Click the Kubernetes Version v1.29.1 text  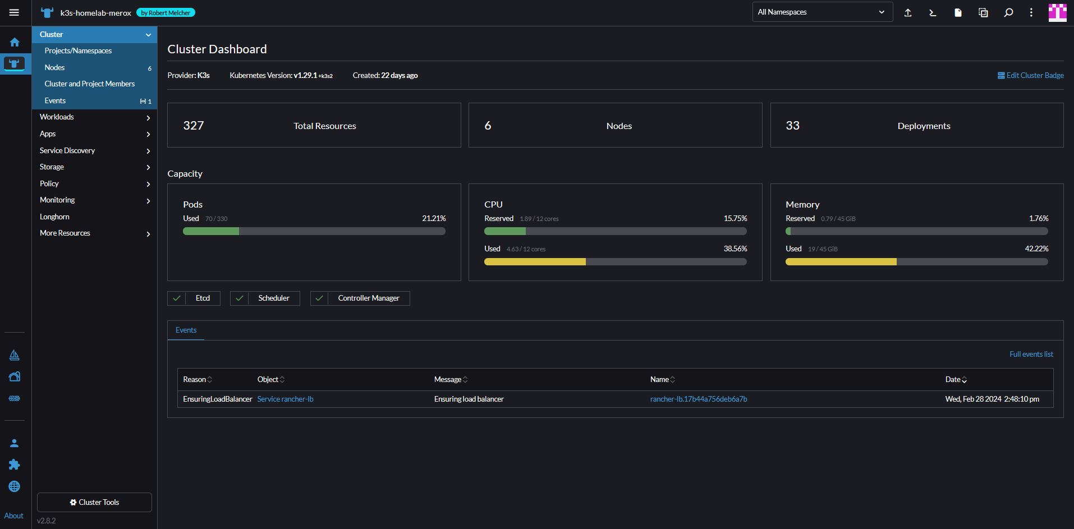[281, 75]
